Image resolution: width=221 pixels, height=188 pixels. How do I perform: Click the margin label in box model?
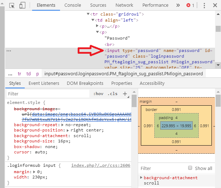(x=145, y=101)
